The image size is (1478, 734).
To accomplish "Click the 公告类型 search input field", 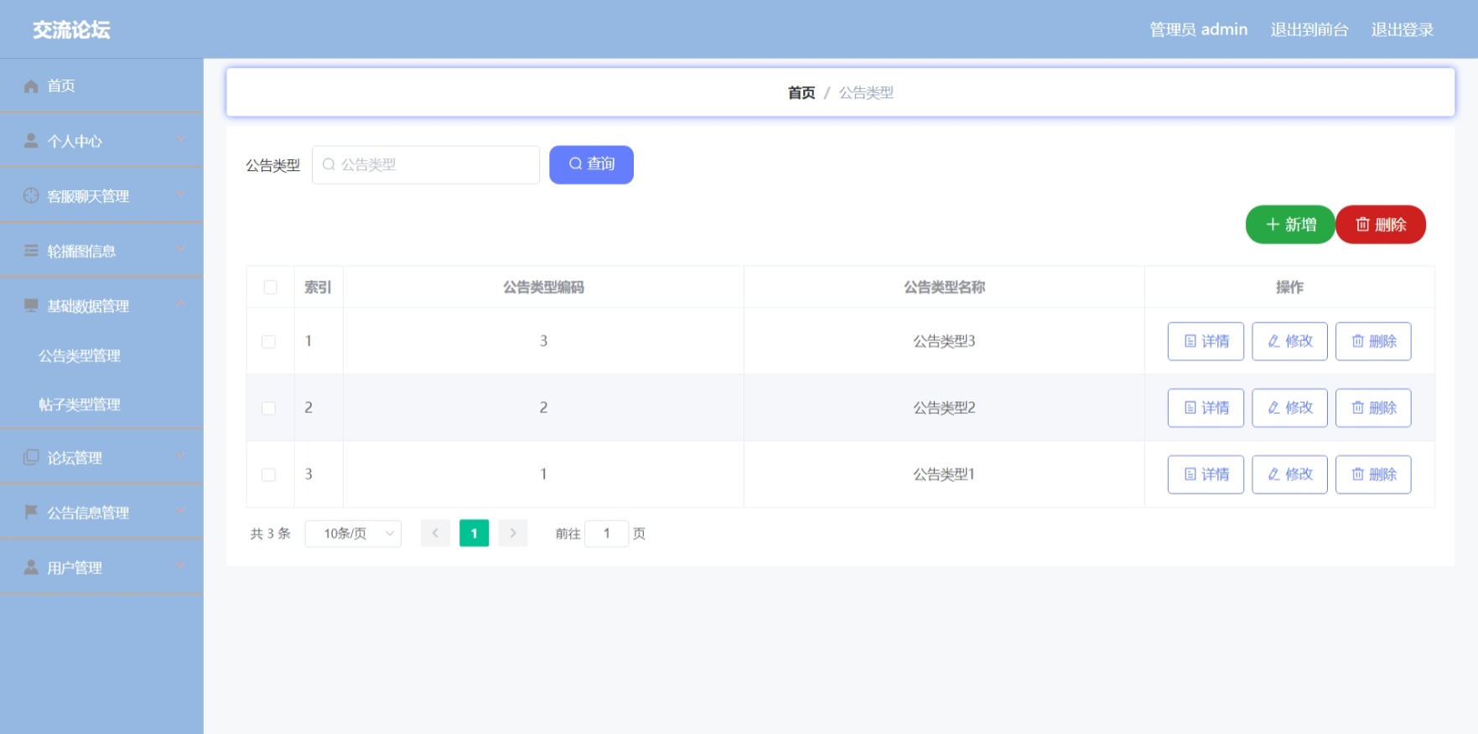I will click(x=426, y=164).
